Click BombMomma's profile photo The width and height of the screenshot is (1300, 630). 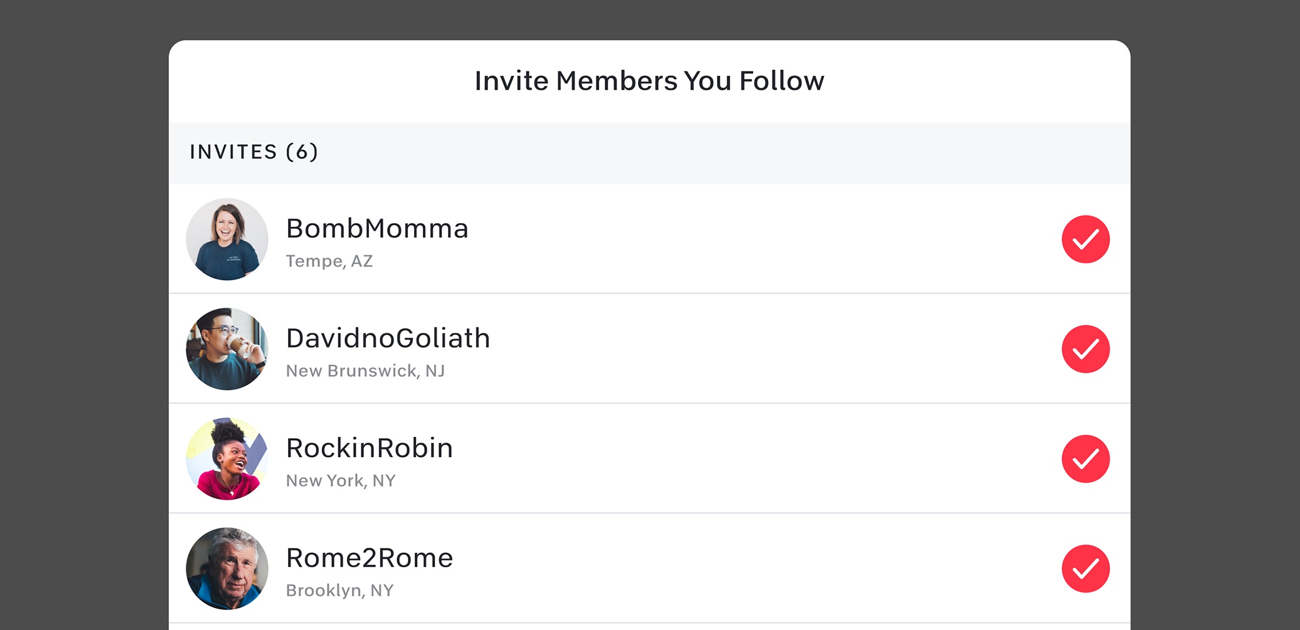point(227,239)
